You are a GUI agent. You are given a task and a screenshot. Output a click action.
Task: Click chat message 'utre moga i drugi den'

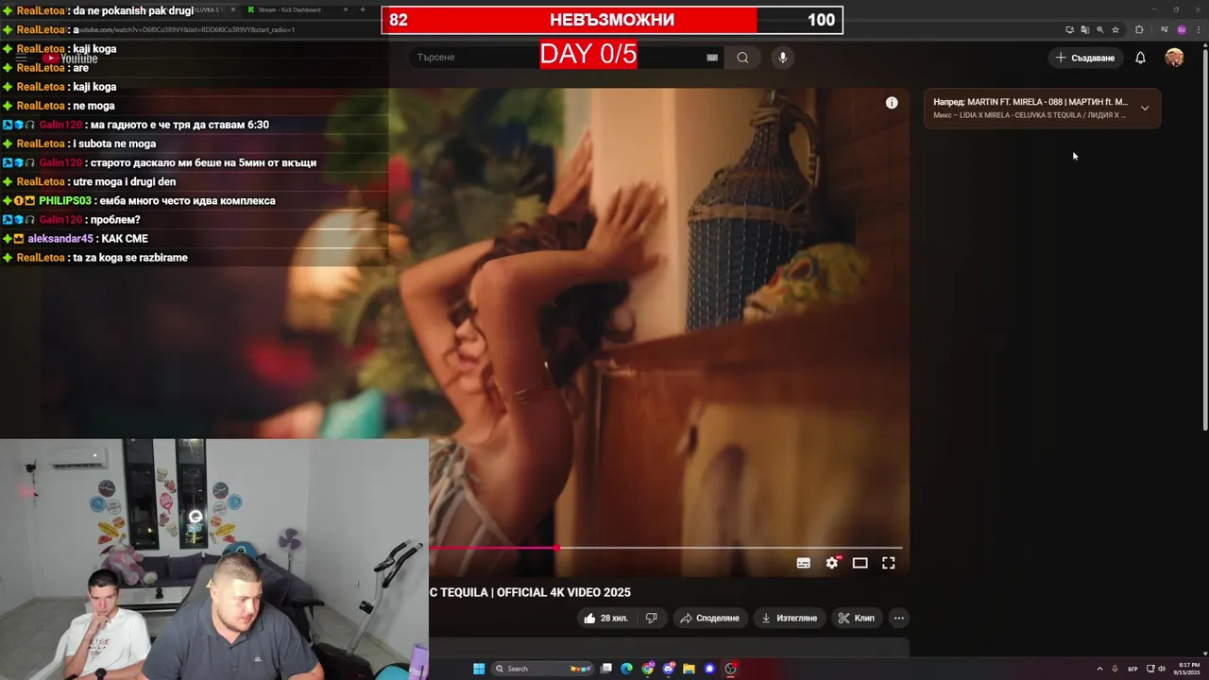[x=124, y=182]
